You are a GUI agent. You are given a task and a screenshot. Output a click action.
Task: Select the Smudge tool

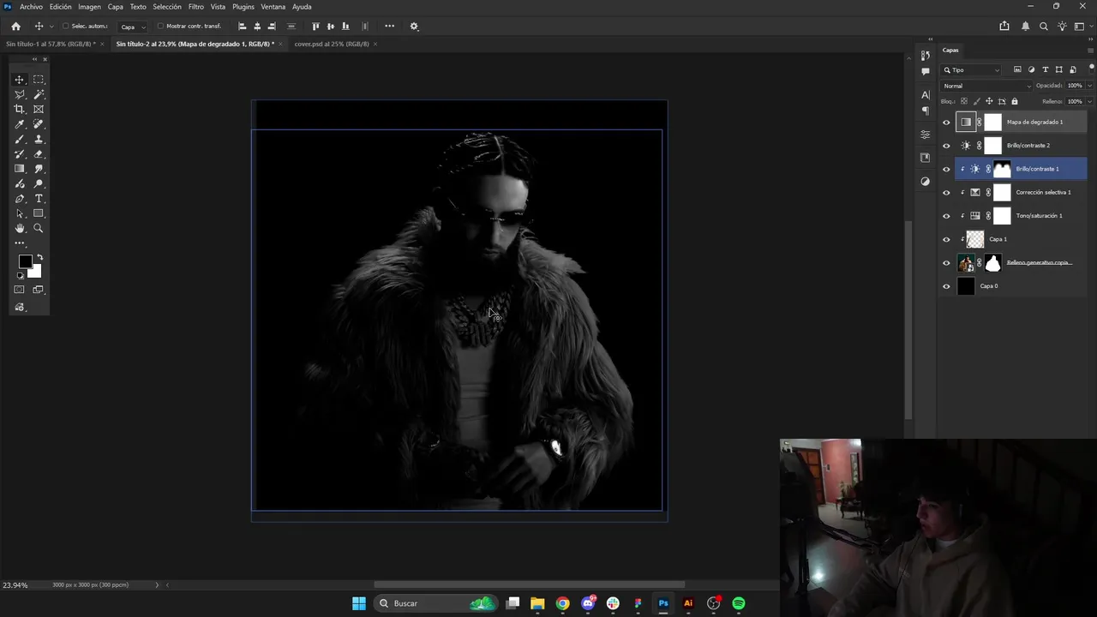(x=39, y=169)
